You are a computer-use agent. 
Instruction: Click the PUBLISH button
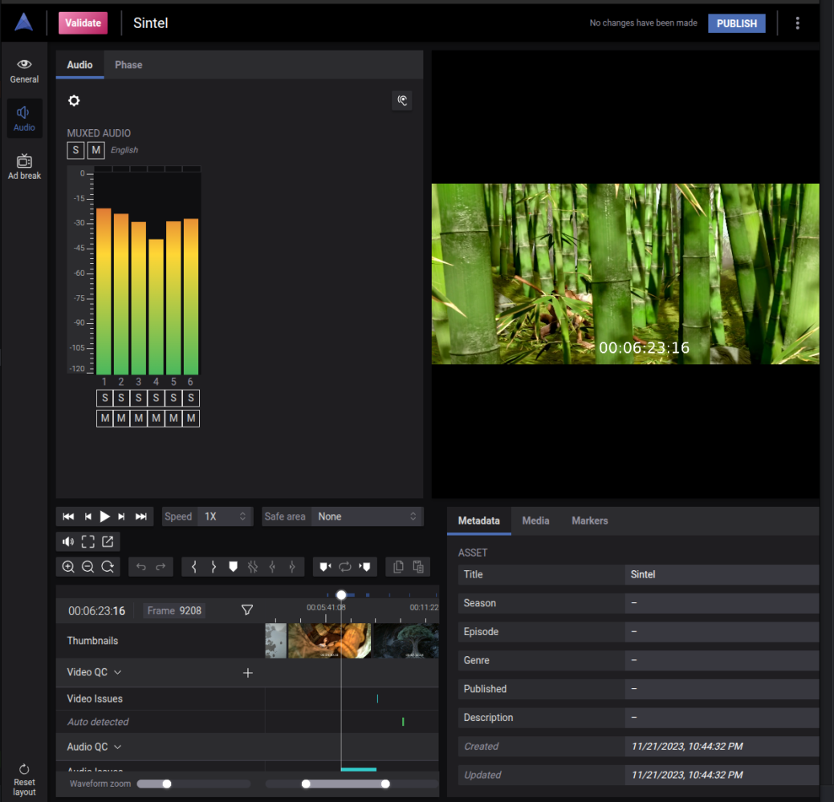pos(736,23)
